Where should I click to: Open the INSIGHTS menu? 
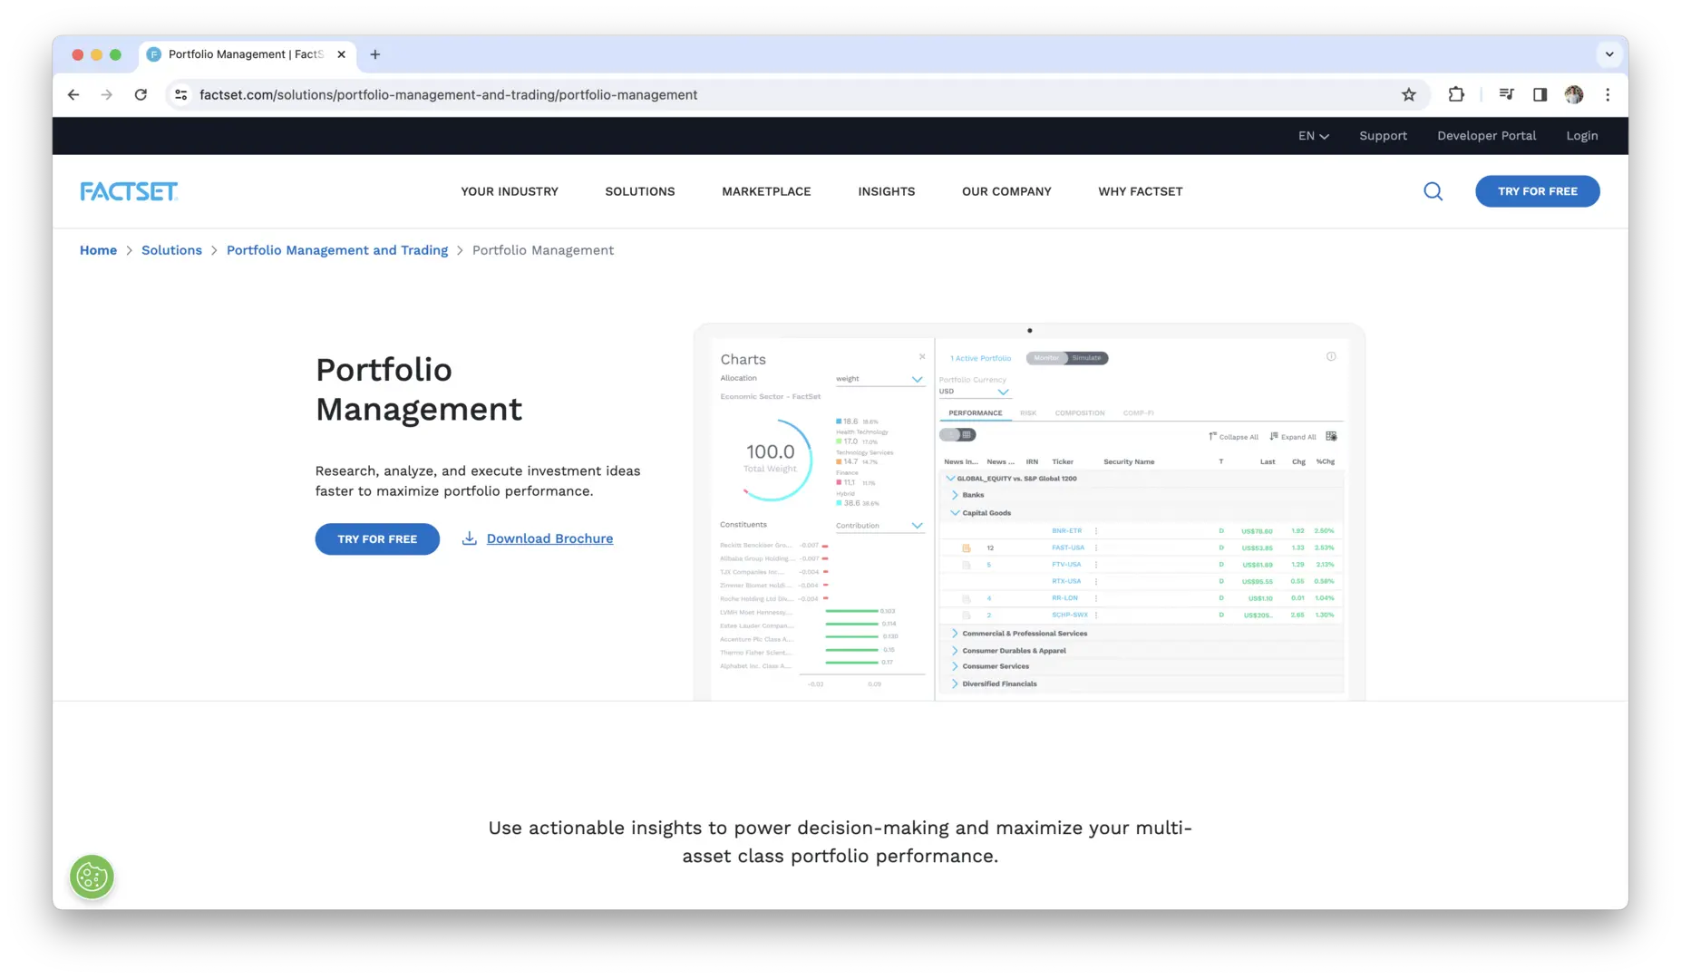[x=887, y=191]
